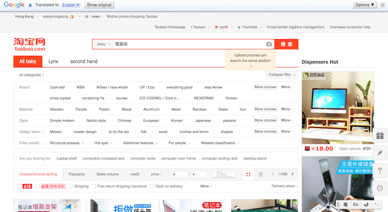Switch to grid view icon
388x212 pixels.
[248, 174]
